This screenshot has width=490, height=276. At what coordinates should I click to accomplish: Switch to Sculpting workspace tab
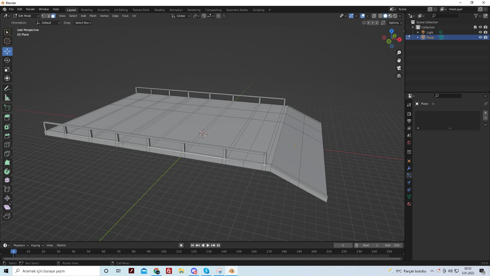click(103, 10)
